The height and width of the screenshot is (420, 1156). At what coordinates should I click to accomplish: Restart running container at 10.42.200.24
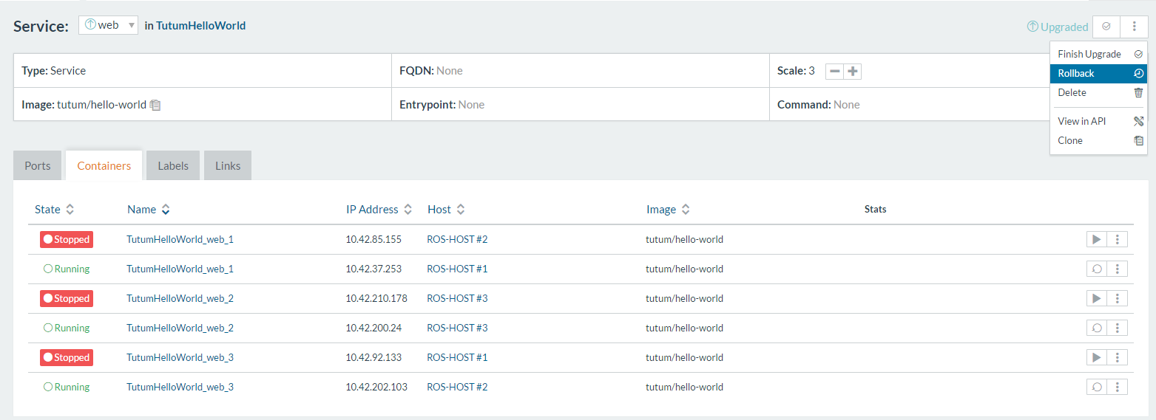(1097, 328)
